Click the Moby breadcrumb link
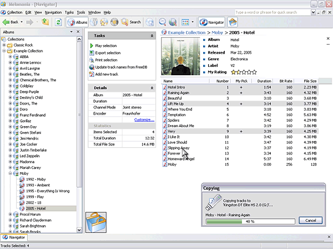This screenshot has width=333, height=249. (x=217, y=33)
